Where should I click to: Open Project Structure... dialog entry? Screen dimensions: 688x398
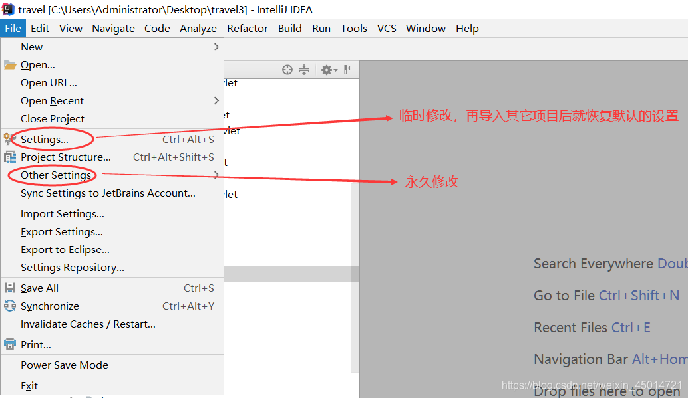[112, 157]
